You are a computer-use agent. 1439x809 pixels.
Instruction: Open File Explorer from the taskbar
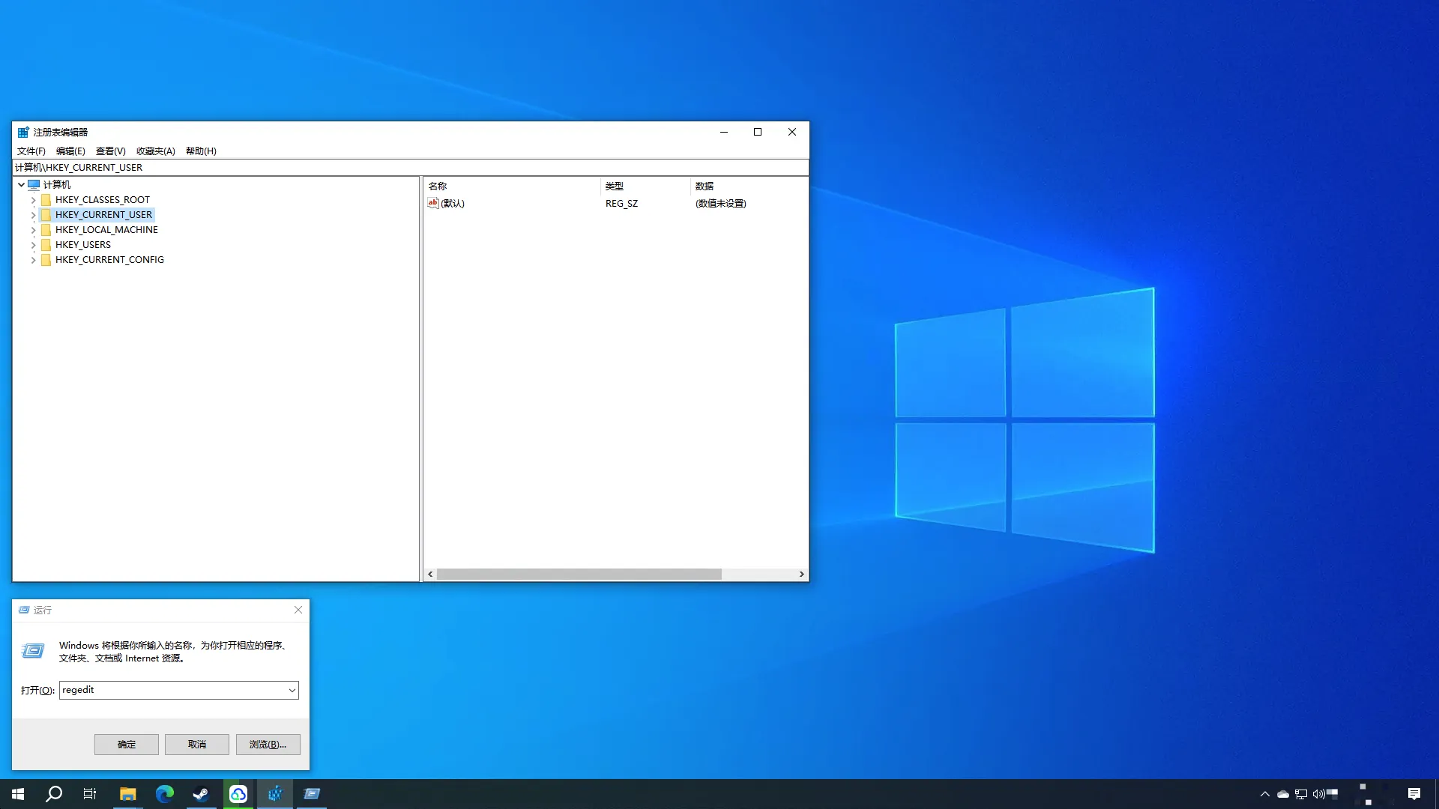(127, 794)
